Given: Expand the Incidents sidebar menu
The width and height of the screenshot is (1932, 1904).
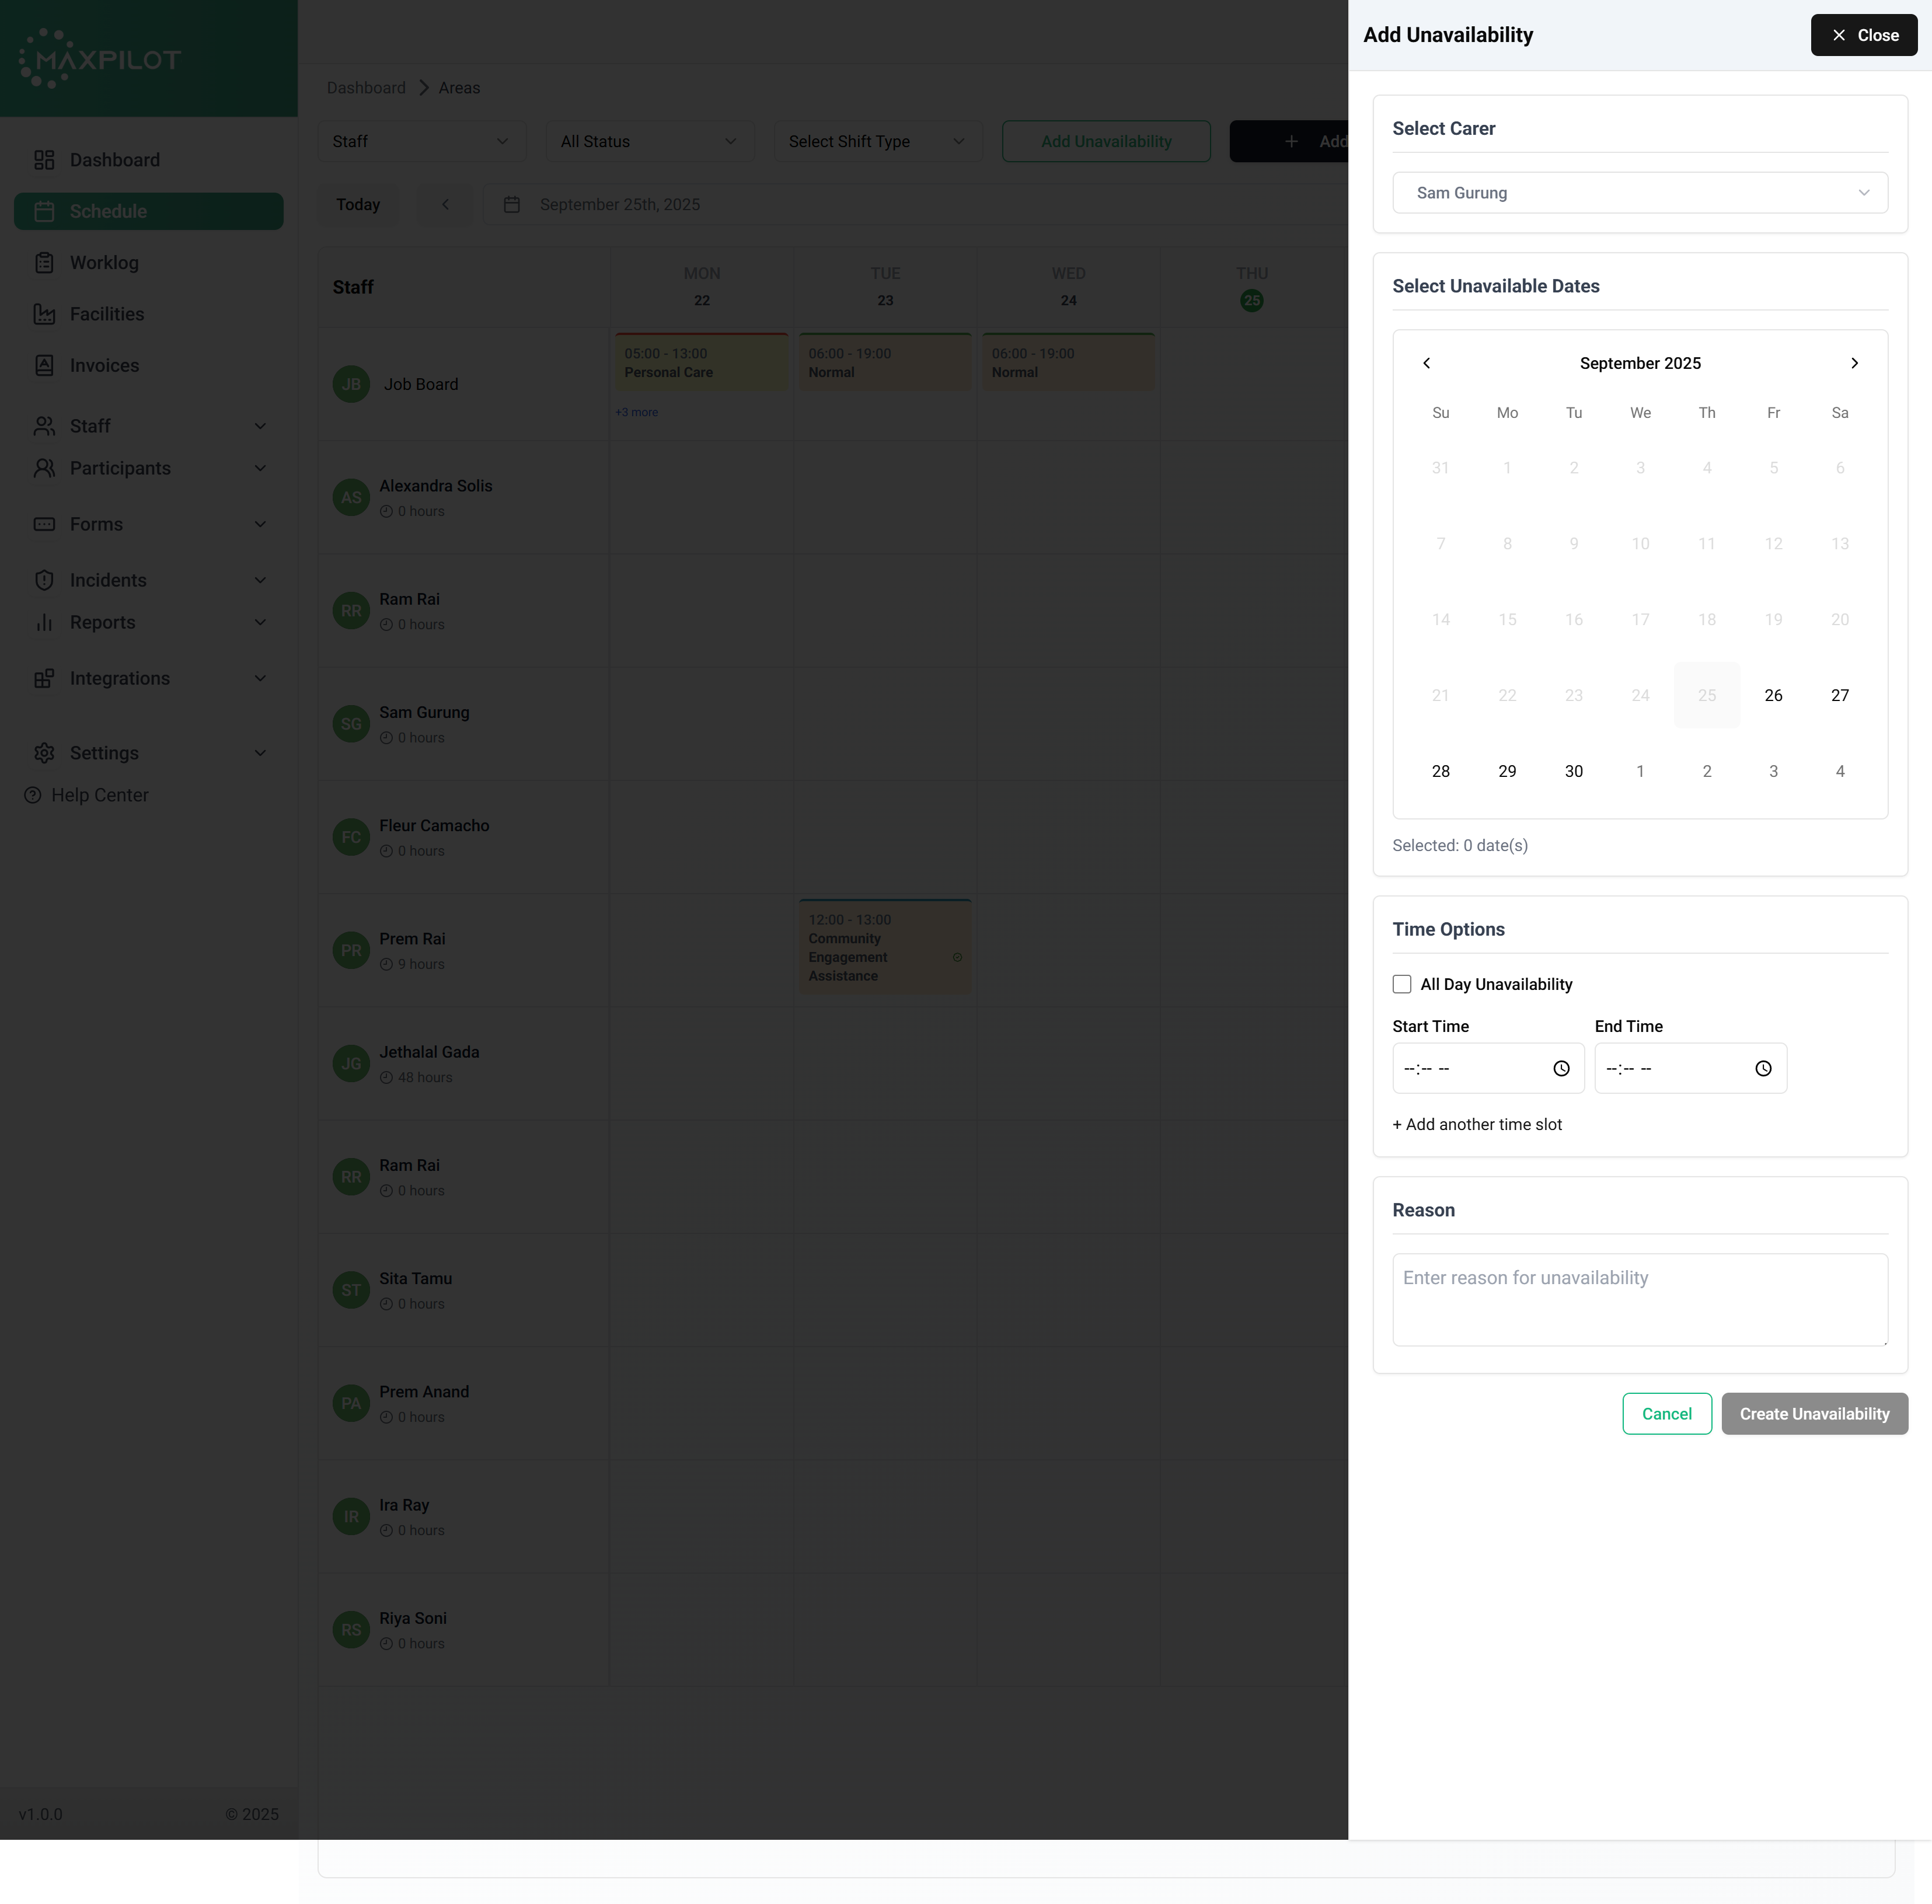Looking at the screenshot, I should 259,580.
